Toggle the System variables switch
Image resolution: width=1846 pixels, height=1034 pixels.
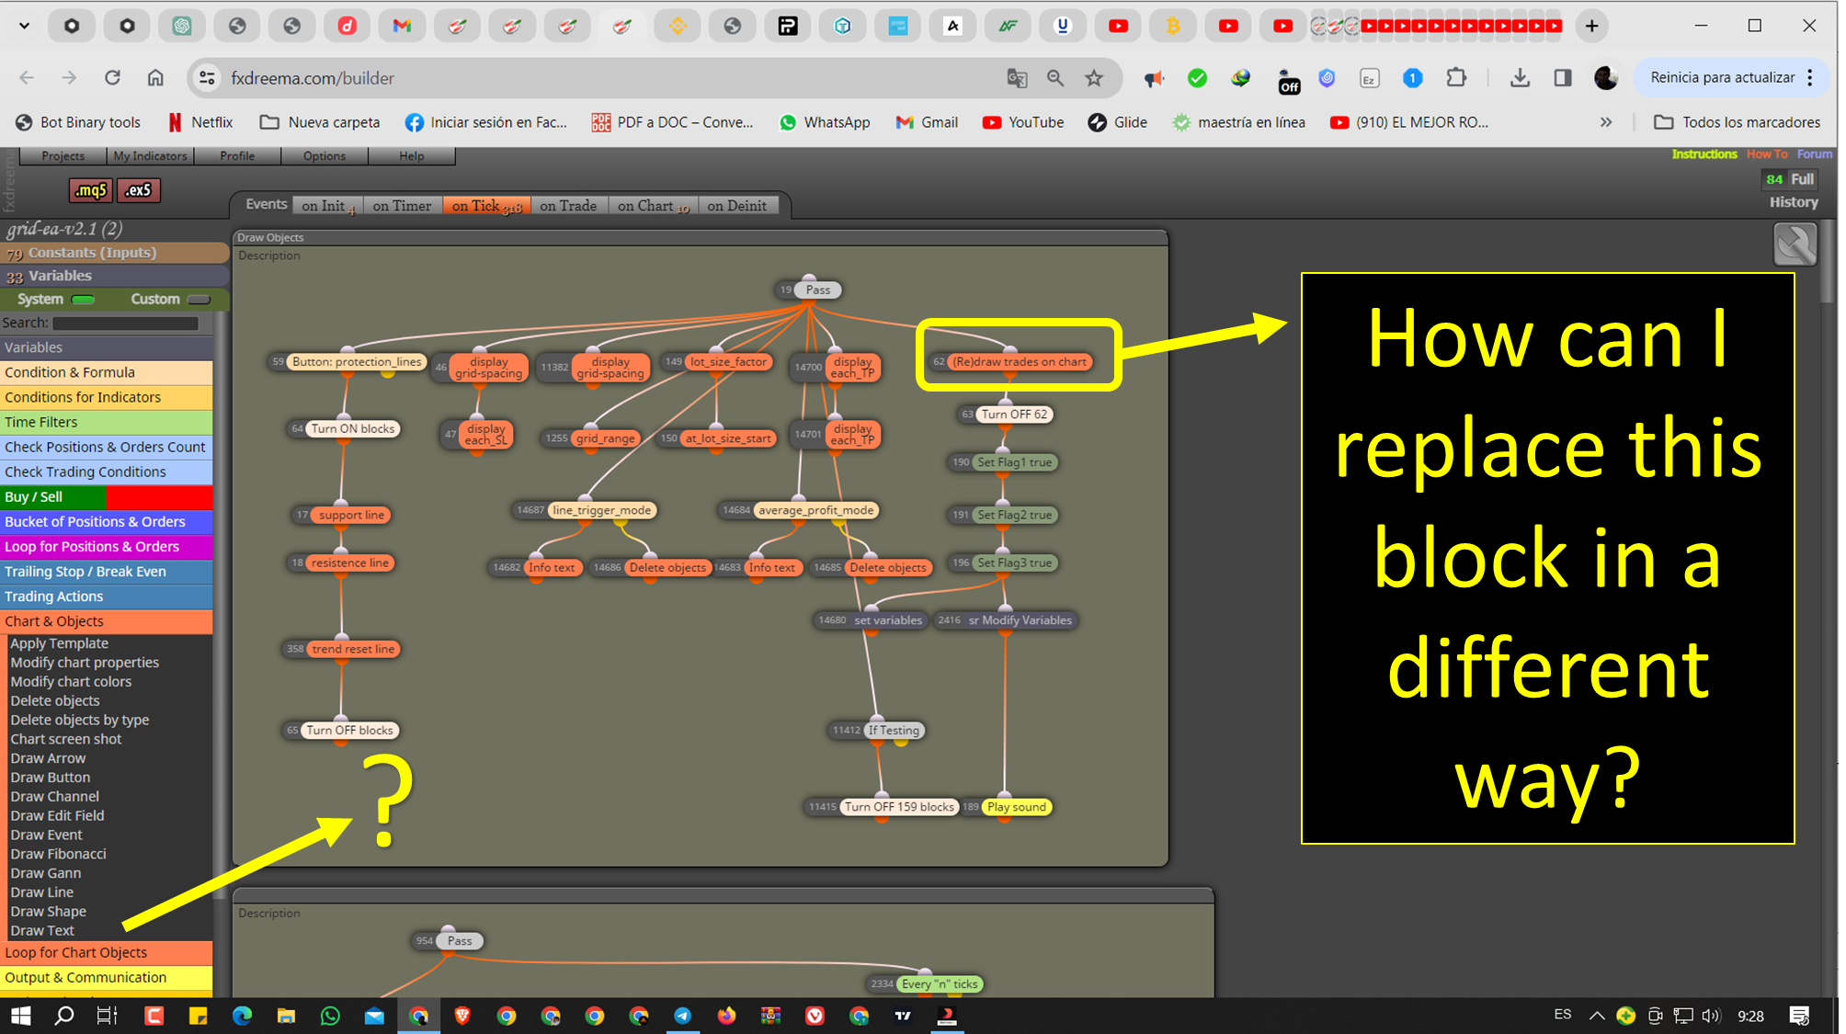(x=84, y=300)
